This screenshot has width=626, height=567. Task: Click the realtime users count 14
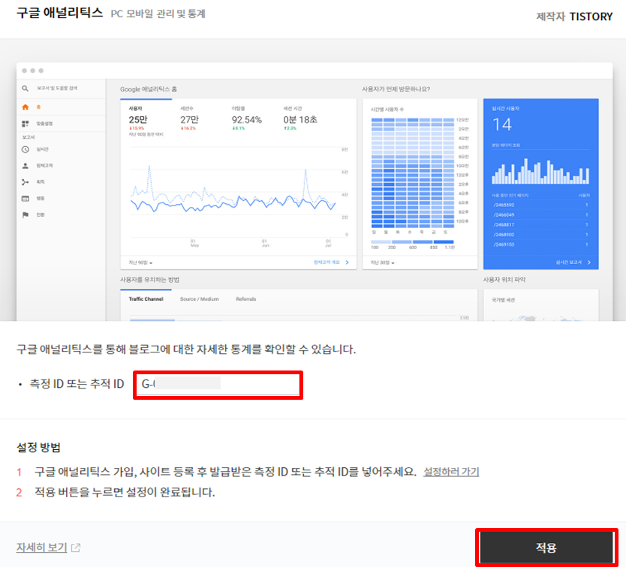pyautogui.click(x=502, y=125)
